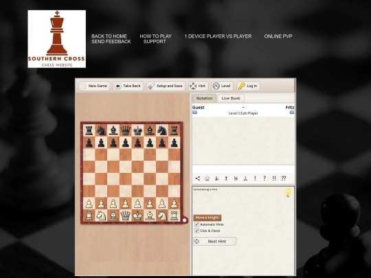Viewport: 371px width, 278px height.
Task: Annotate move with single exclamation mark
Action: click(255, 178)
